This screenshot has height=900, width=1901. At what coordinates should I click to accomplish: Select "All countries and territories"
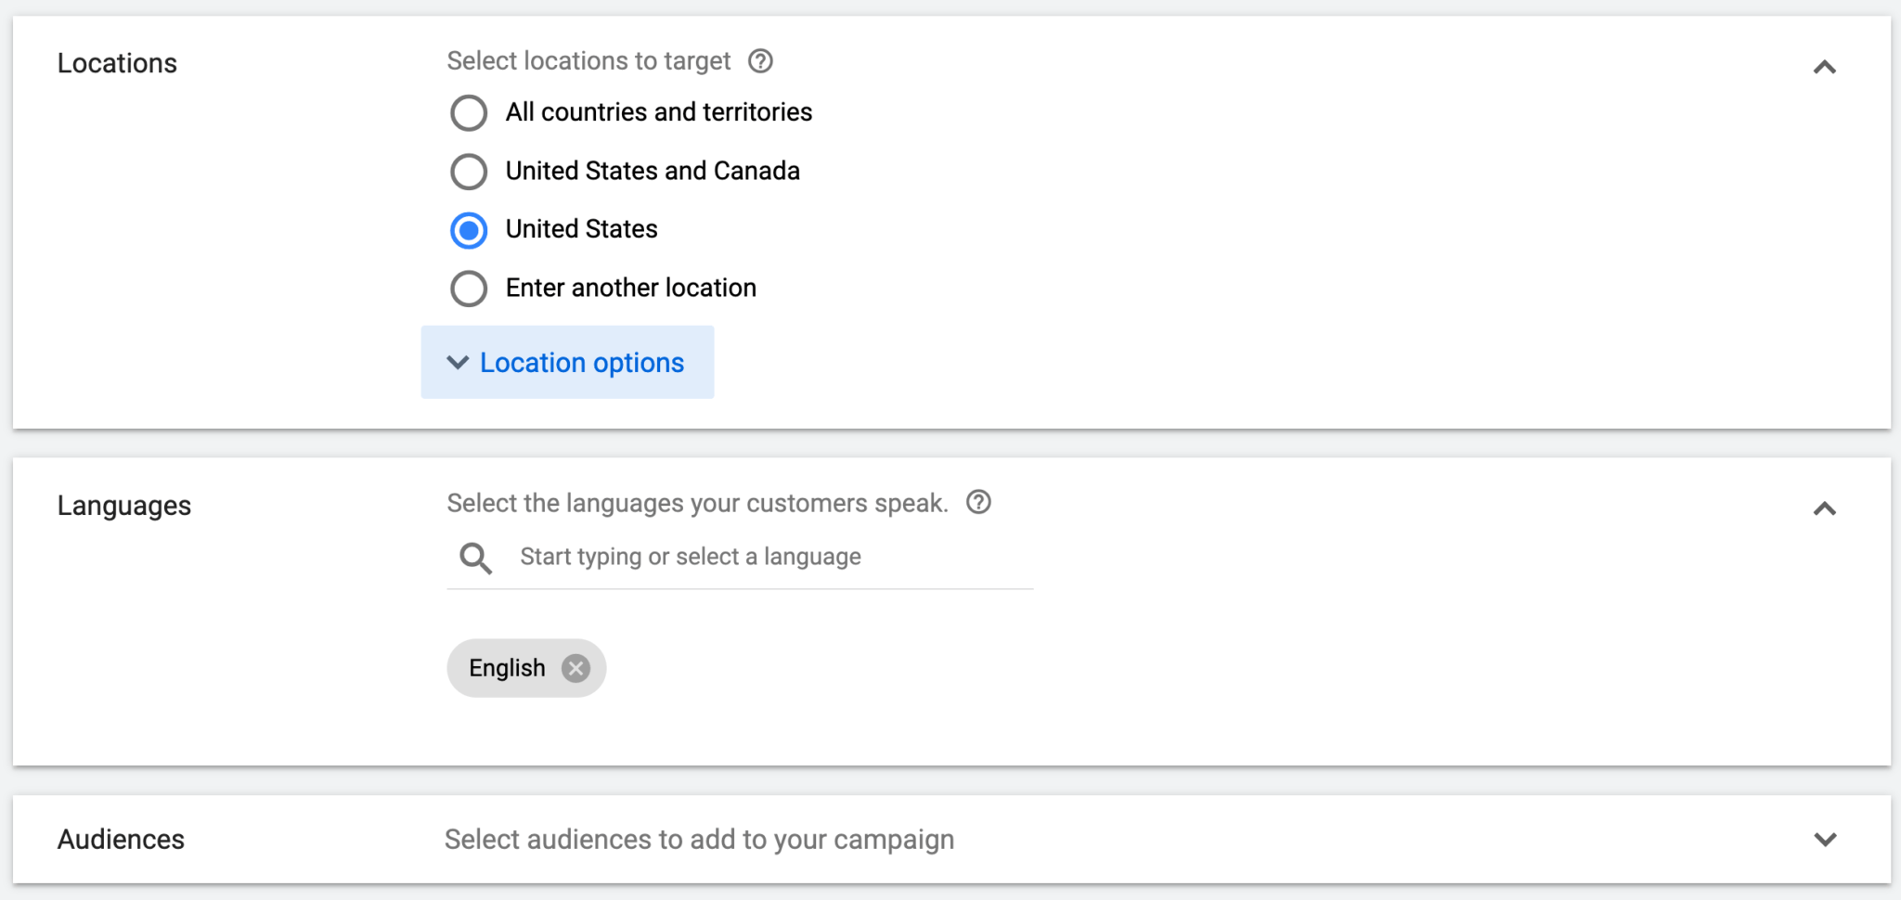[469, 112]
